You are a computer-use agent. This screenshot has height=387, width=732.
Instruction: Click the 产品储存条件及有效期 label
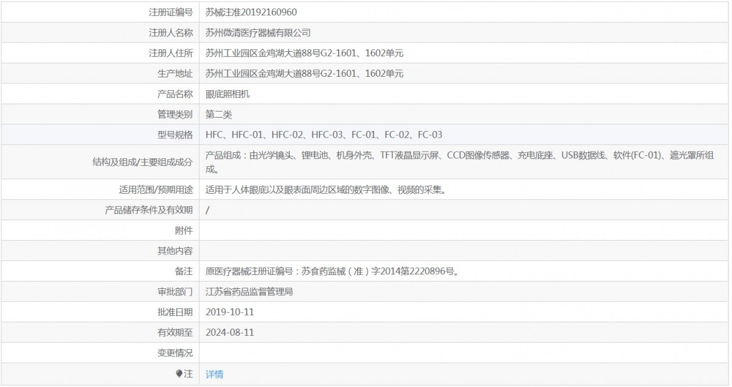click(149, 210)
